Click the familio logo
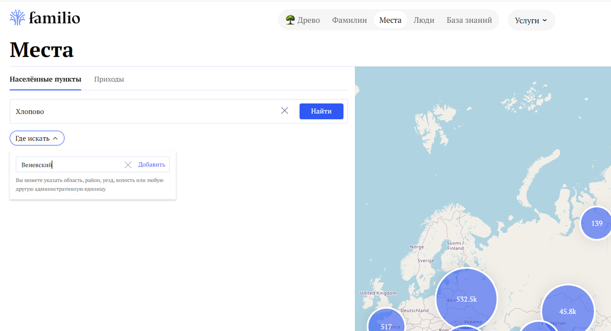Image resolution: width=611 pixels, height=331 pixels. pos(45,19)
